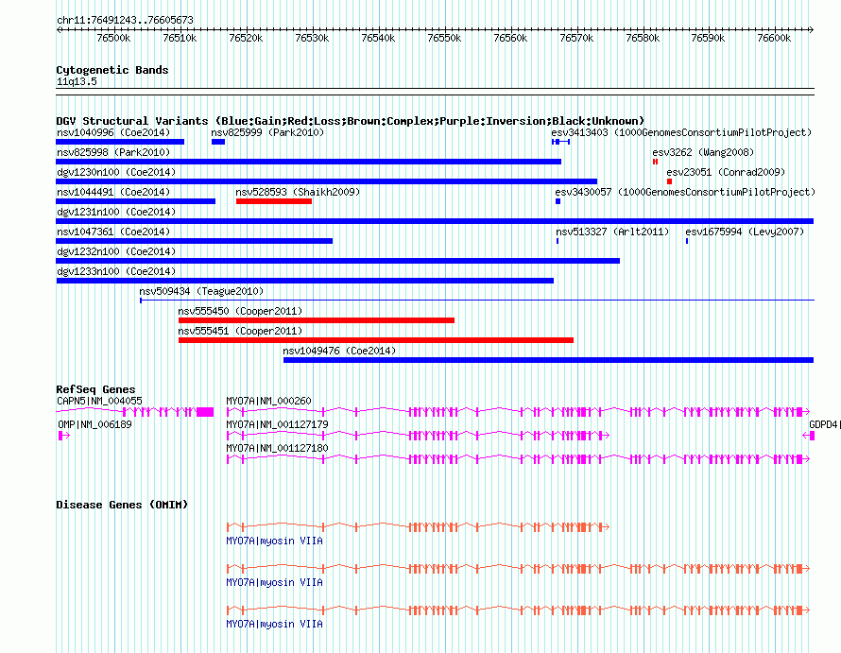Click the RefSeq Genes track title
This screenshot has height=653, width=841.
click(95, 389)
